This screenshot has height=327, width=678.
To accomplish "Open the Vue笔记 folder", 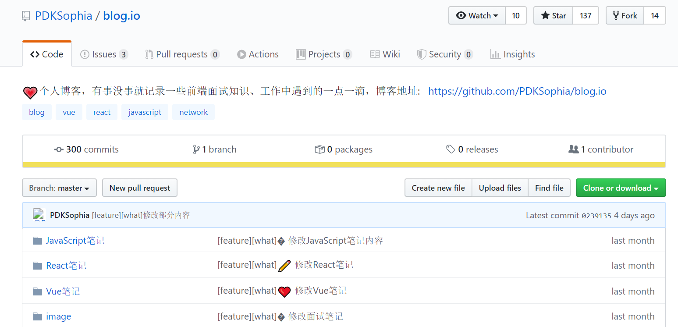I will pos(63,291).
